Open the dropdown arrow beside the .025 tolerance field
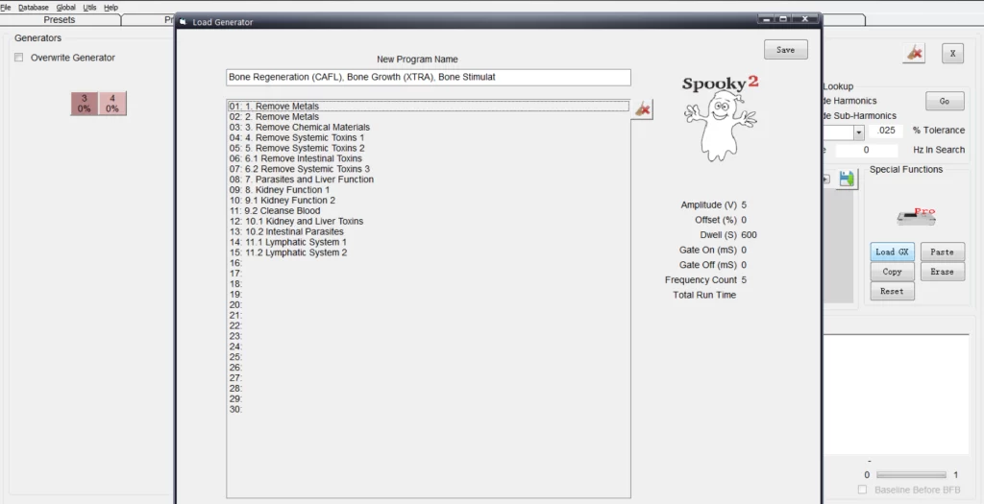Screen dimensions: 984x504 tap(859, 132)
